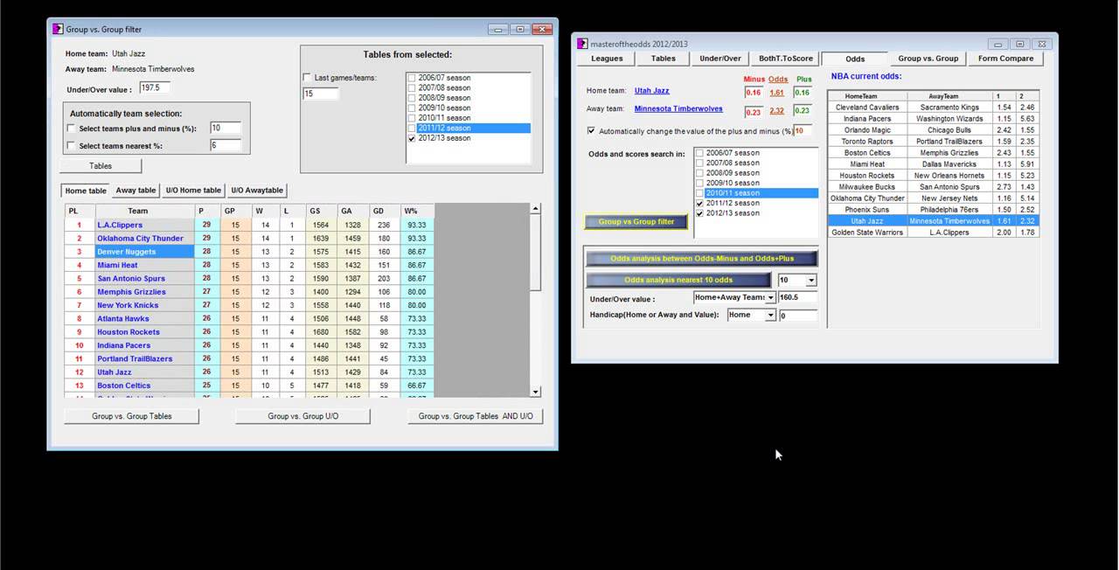
Task: Open the Group vs. Group tab
Action: (x=928, y=59)
